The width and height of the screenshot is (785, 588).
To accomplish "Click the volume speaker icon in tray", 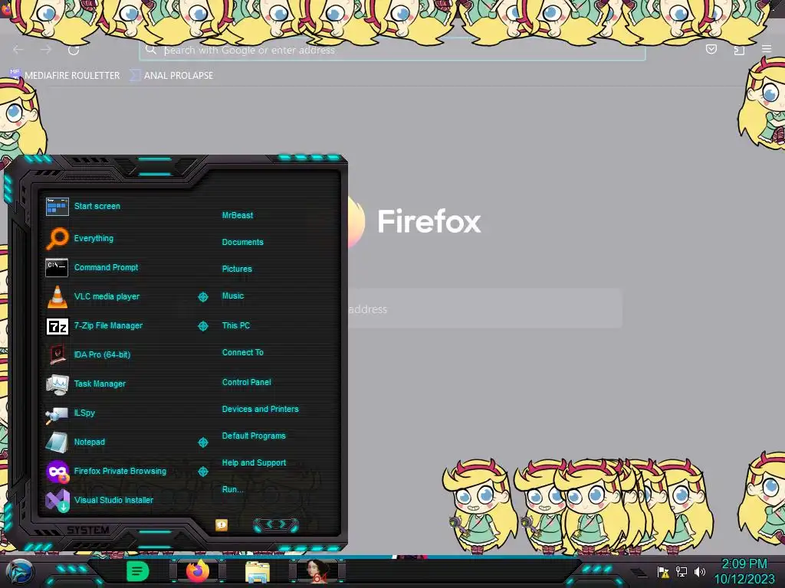I will click(700, 571).
